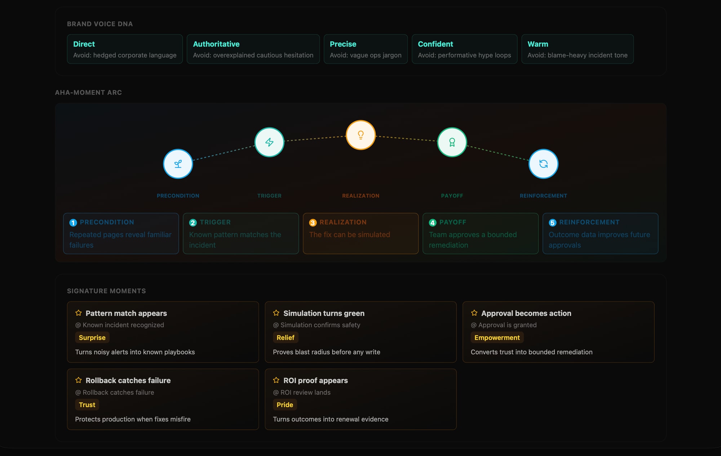Click 'Avoid: vague ops jargon' text
The image size is (721, 456).
[x=366, y=55]
